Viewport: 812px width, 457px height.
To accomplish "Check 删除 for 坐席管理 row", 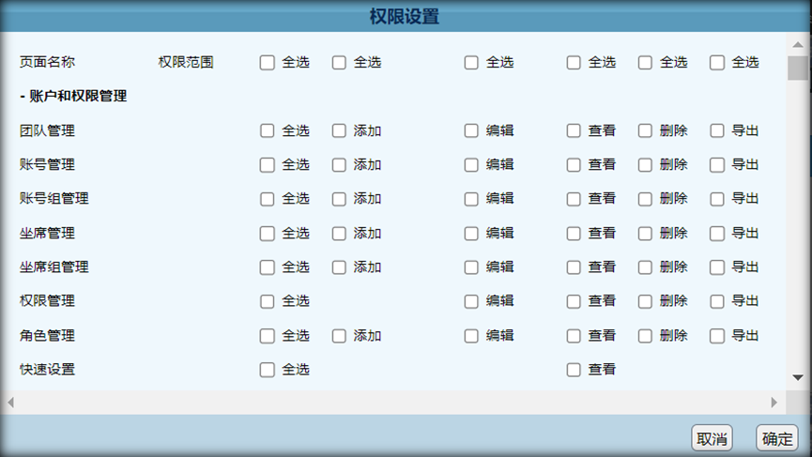I will [645, 234].
